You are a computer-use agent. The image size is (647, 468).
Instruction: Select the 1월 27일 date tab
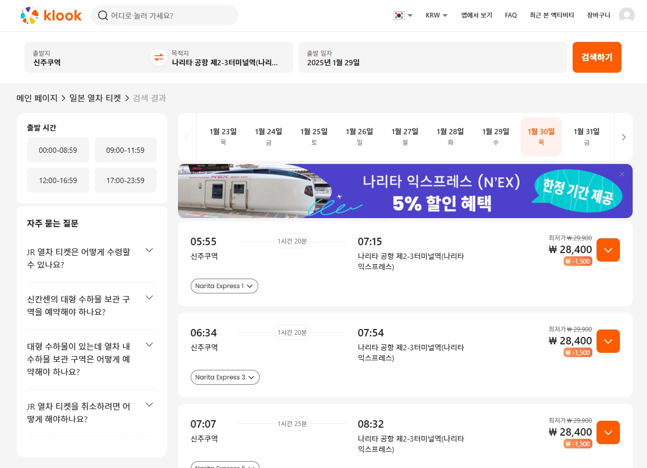pyautogui.click(x=405, y=136)
